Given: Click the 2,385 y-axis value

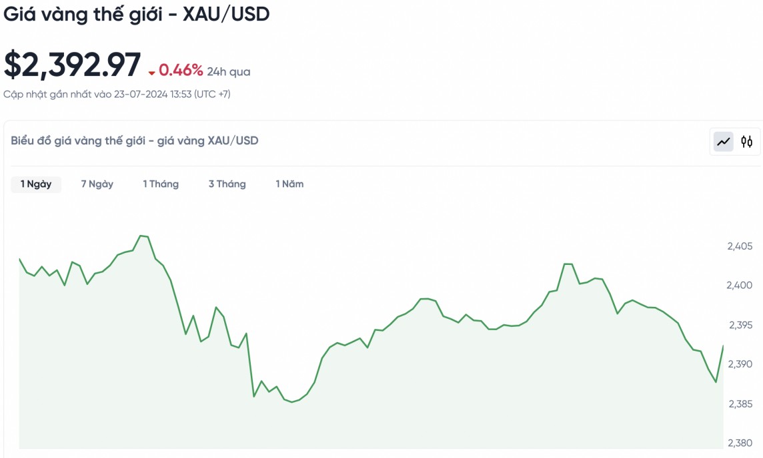Looking at the screenshot, I should [740, 404].
